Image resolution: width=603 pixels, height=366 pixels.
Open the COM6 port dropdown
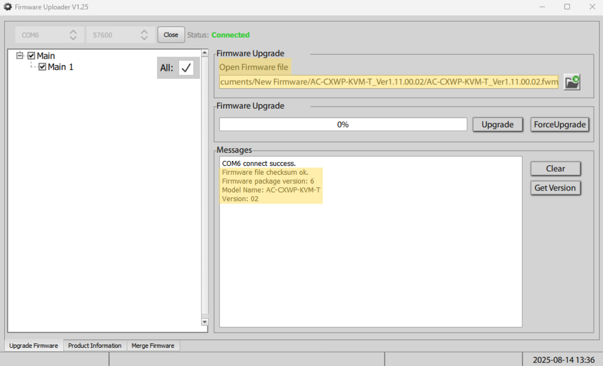[49, 35]
